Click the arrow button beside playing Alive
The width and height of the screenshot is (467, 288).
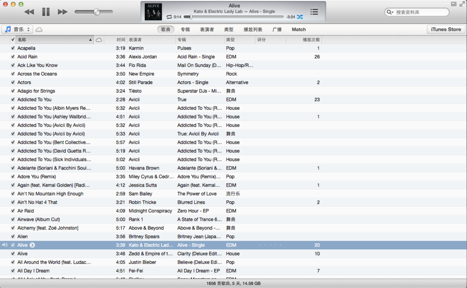click(33, 245)
